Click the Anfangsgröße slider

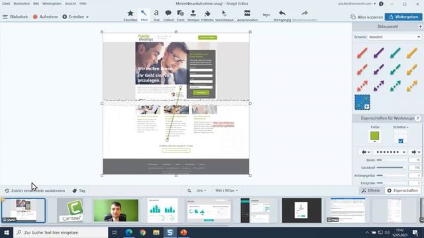pos(392,175)
